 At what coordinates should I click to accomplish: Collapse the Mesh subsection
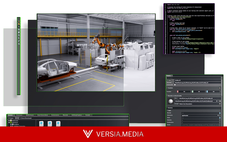click(x=167, y=110)
